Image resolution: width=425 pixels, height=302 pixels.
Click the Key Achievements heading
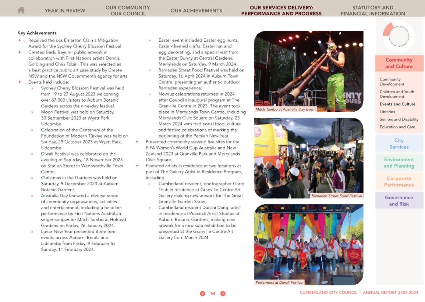37,33
